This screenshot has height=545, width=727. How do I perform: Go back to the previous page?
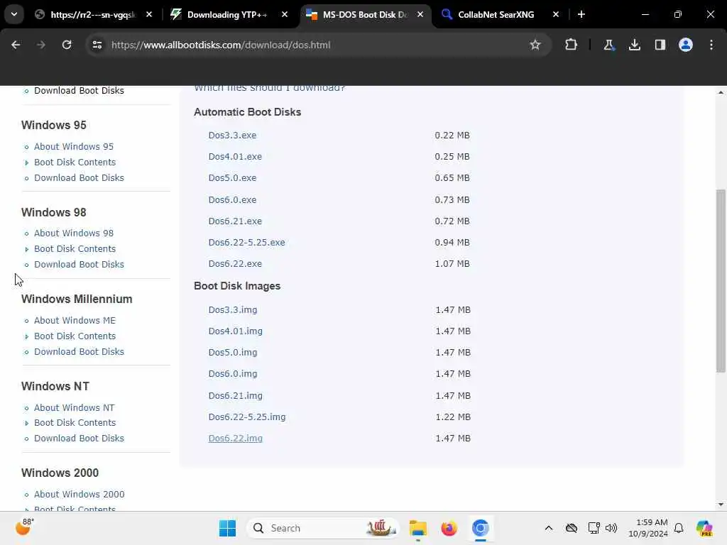click(16, 45)
